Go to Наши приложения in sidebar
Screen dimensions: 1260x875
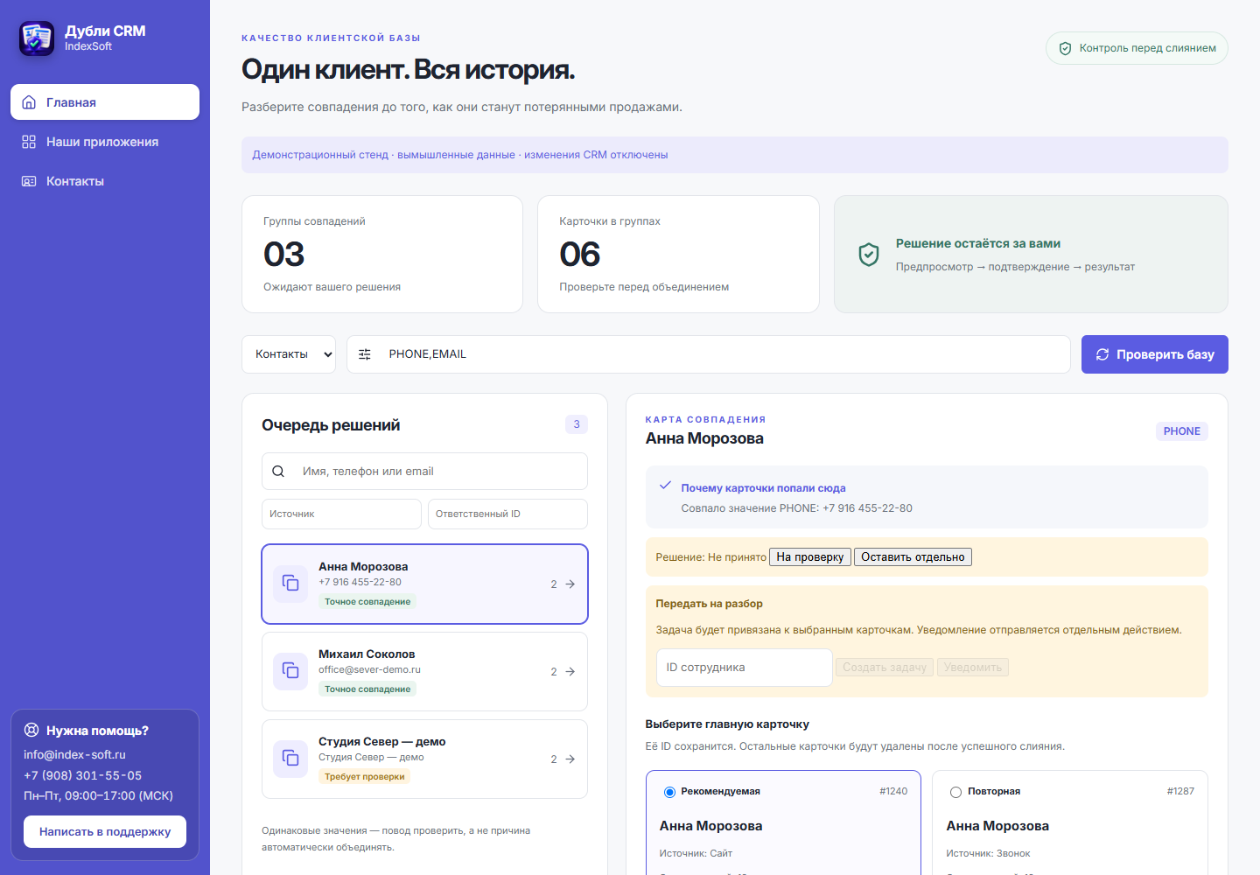[x=105, y=142]
